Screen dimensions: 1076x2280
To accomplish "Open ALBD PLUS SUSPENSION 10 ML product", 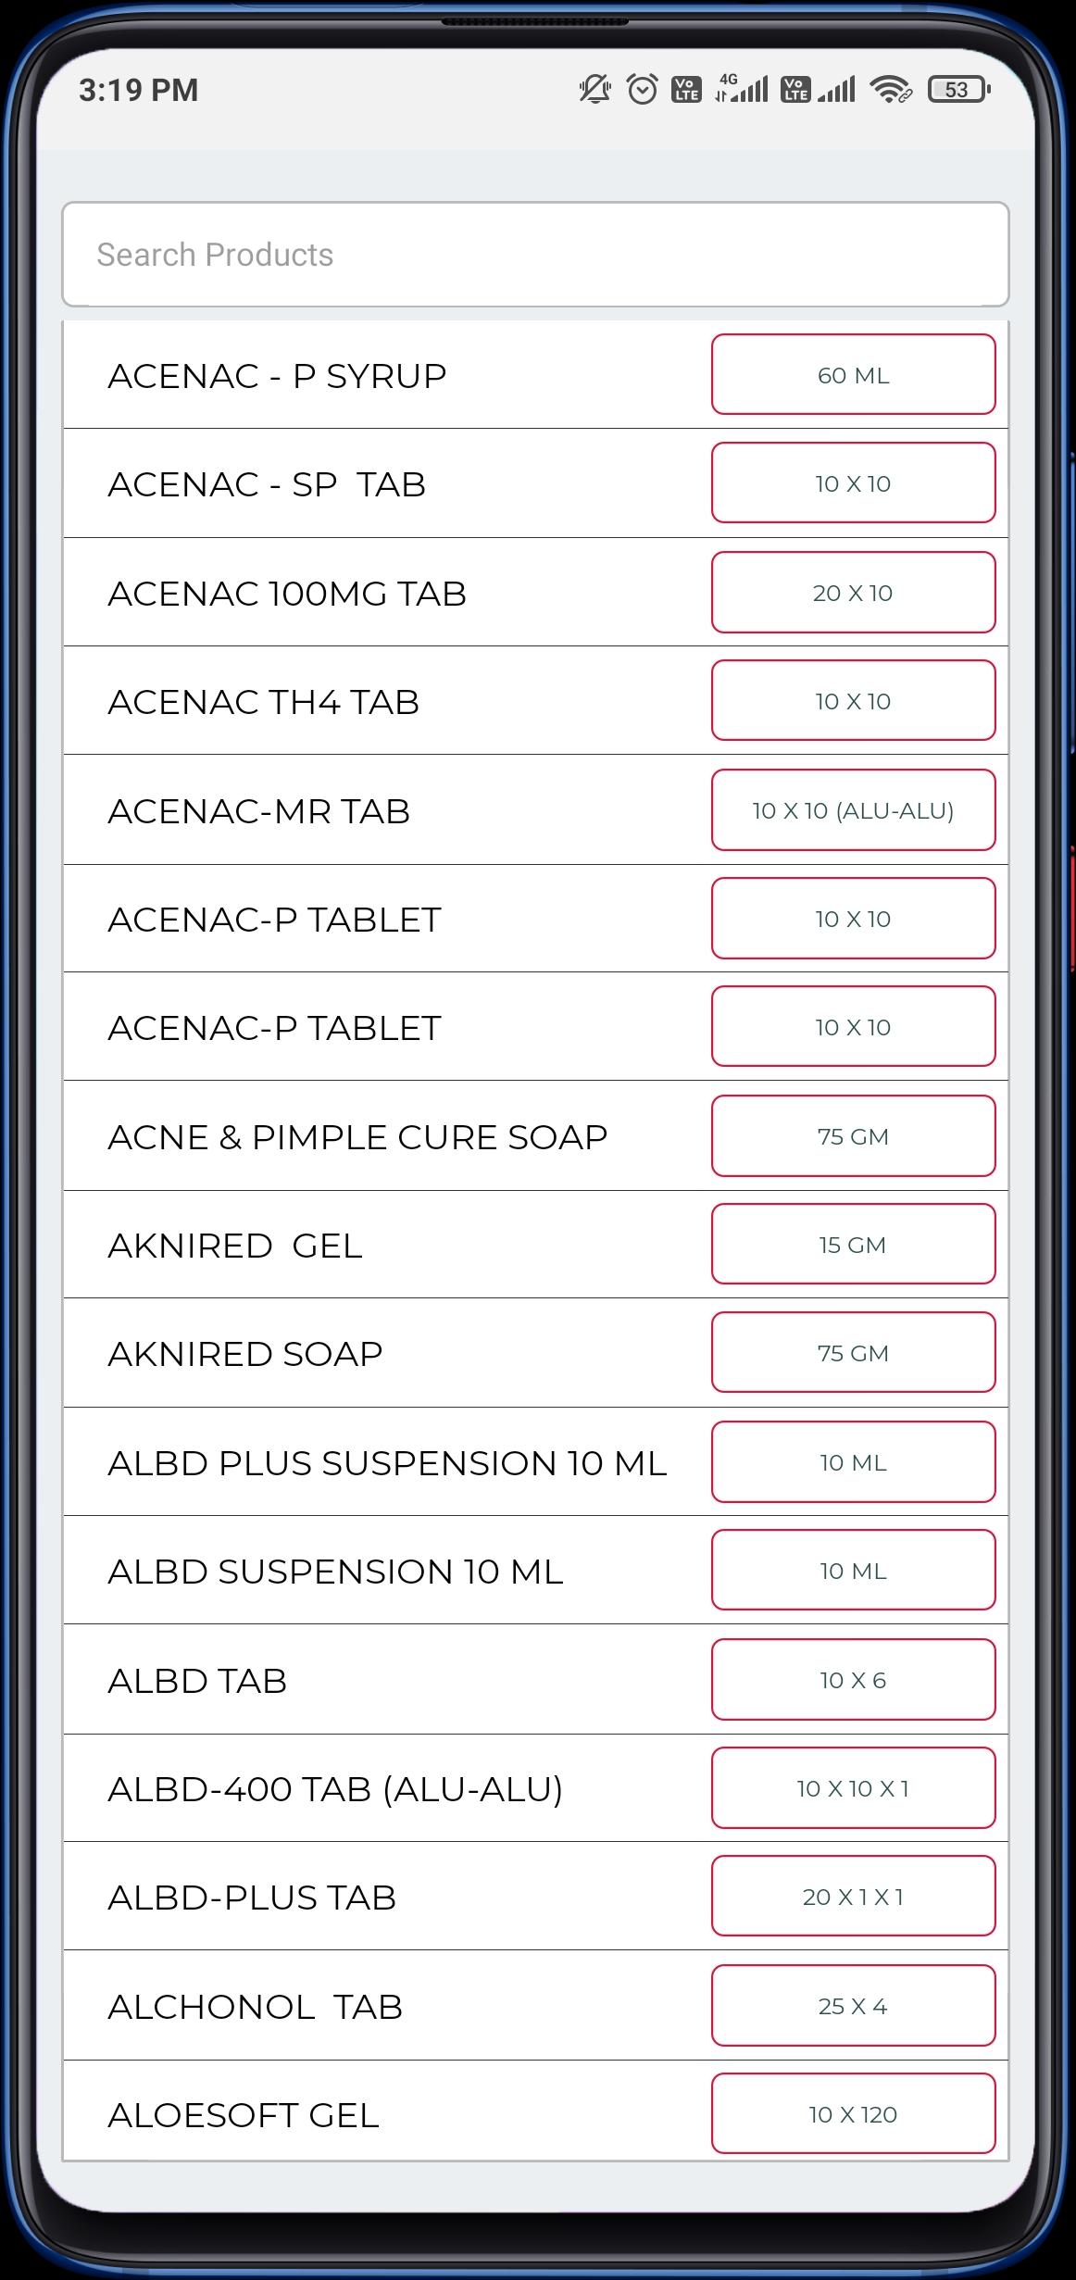I will [387, 1463].
